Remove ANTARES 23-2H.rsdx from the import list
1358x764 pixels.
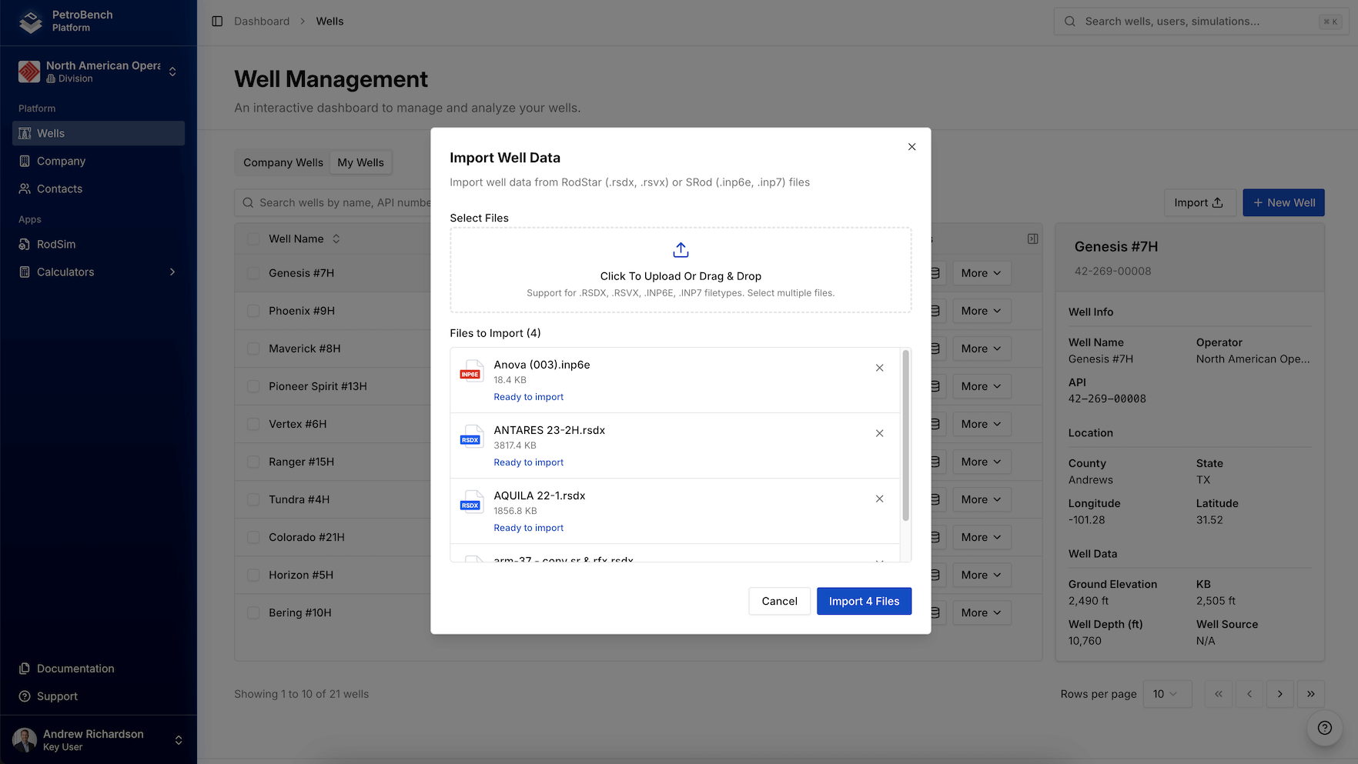[879, 433]
